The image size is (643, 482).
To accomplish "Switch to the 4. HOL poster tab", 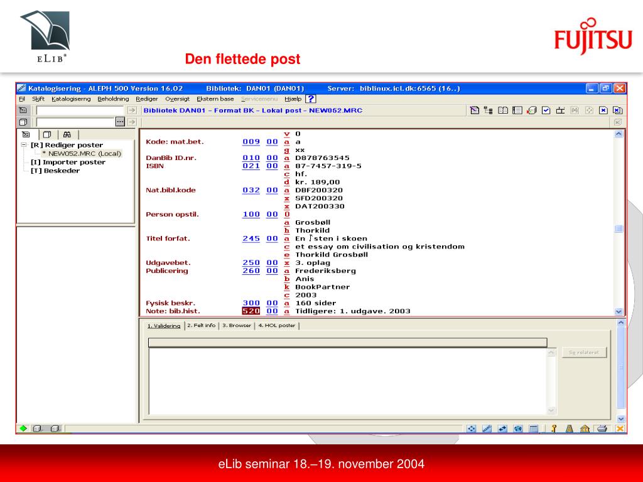I will coord(277,326).
